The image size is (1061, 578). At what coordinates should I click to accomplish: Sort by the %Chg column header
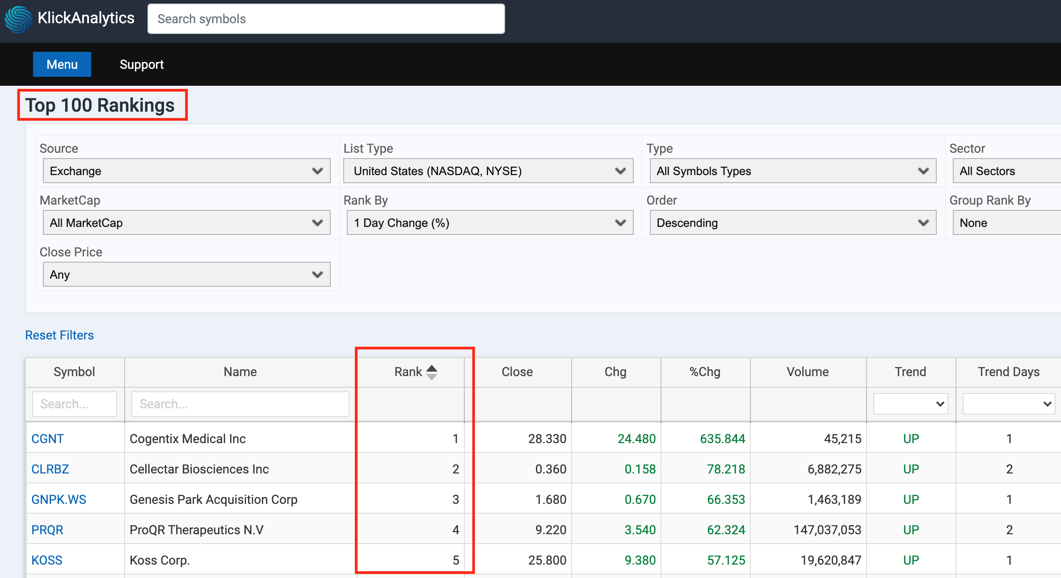[705, 372]
